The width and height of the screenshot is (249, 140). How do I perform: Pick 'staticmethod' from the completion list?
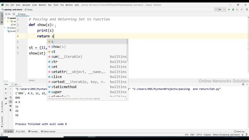[x=87, y=87]
